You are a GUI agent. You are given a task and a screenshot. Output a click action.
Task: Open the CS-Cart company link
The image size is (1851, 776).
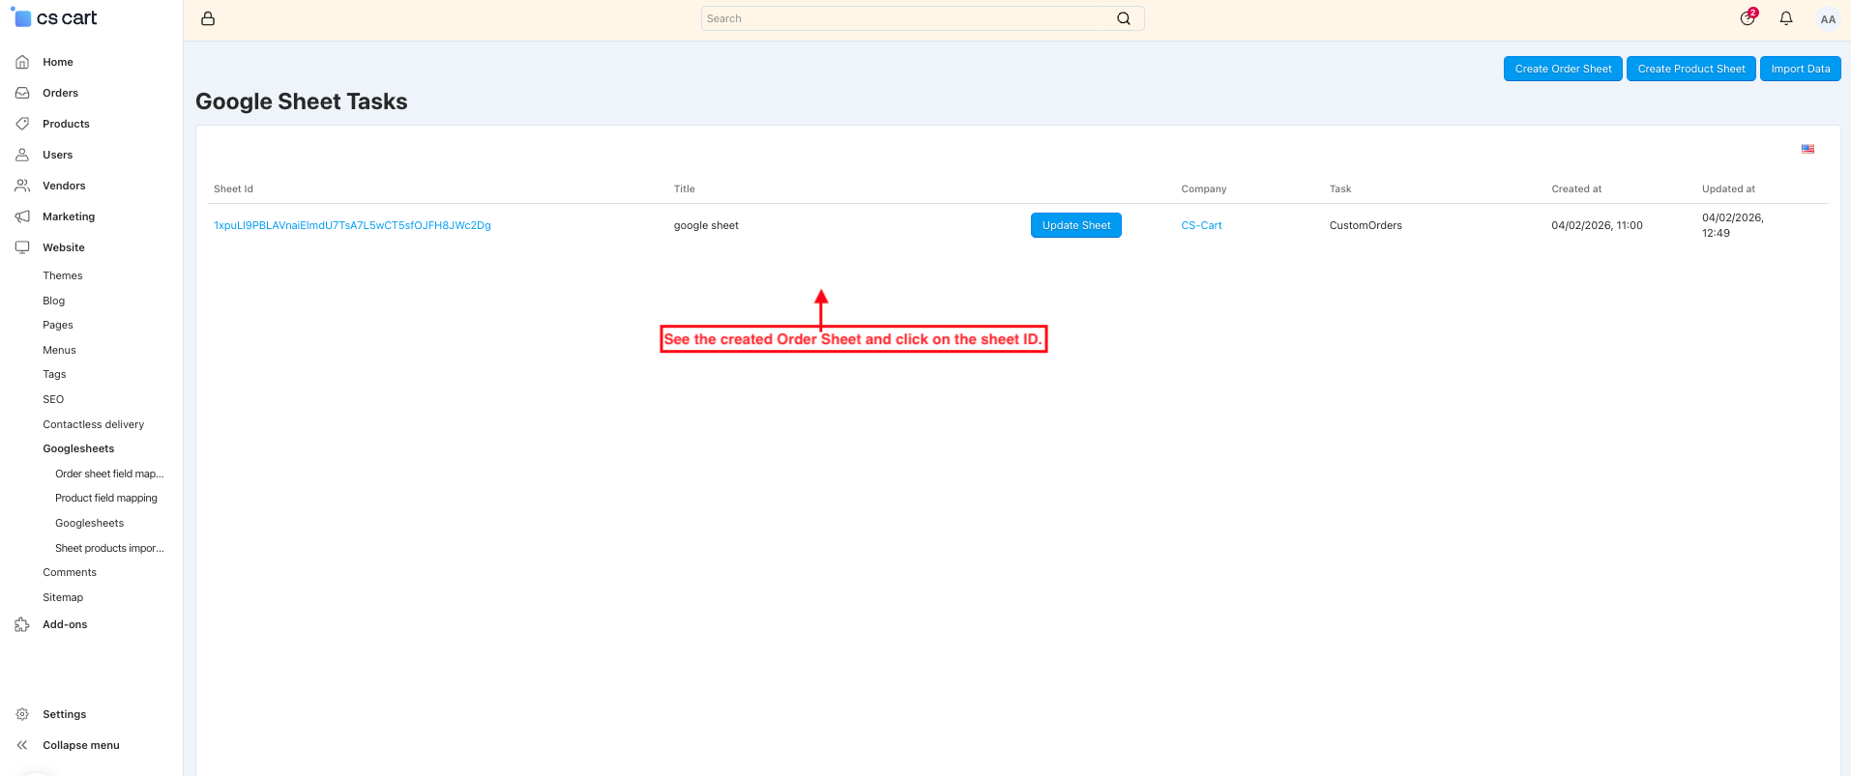point(1201,225)
